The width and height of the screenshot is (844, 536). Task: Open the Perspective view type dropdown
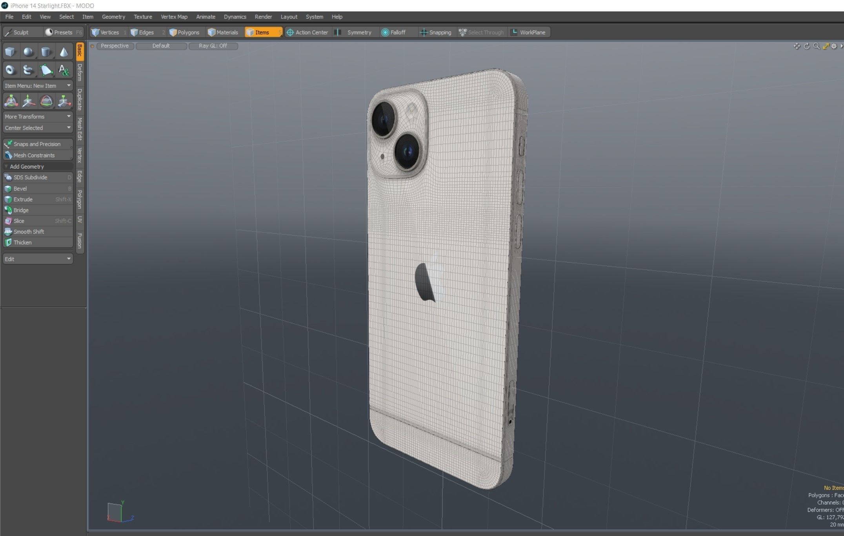point(115,46)
